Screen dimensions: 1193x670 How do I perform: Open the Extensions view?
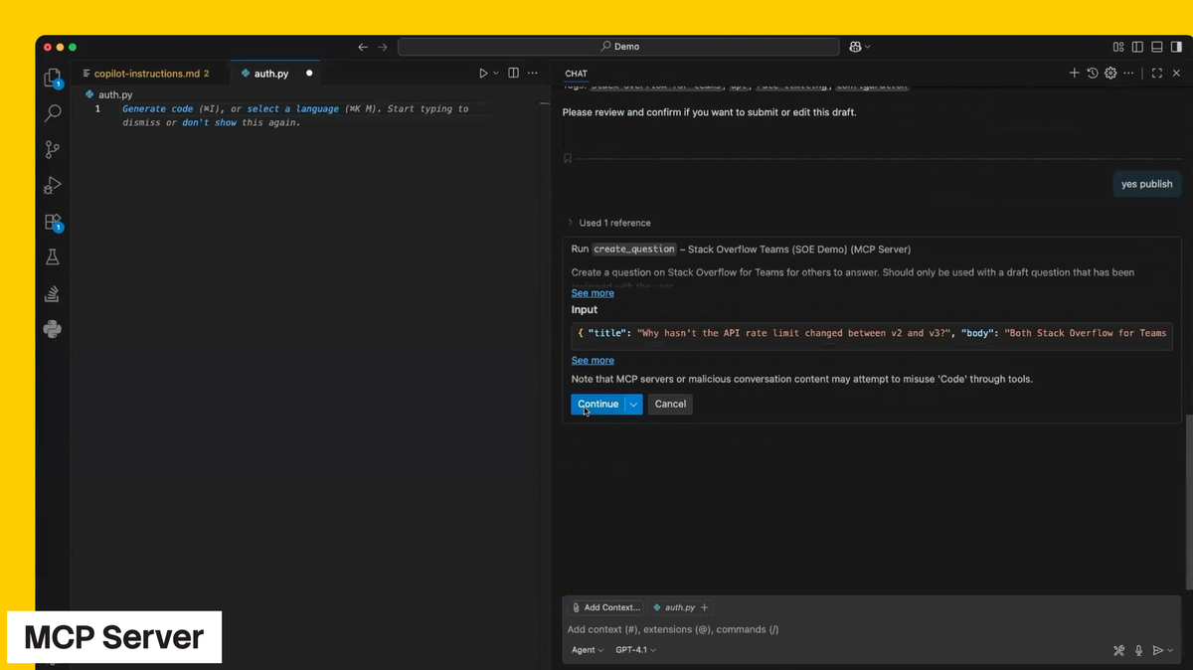pyautogui.click(x=53, y=222)
